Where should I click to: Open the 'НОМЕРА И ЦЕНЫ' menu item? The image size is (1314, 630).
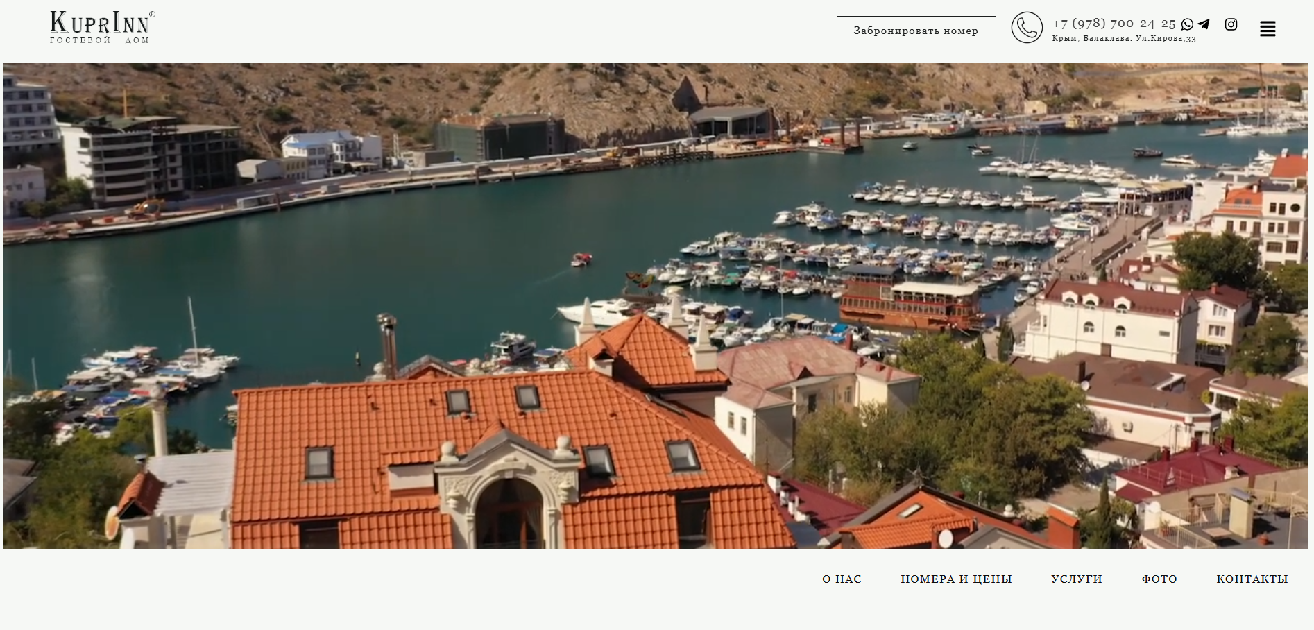956,579
